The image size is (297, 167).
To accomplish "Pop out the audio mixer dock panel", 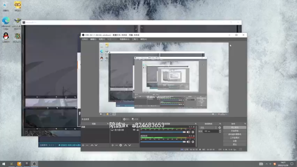I will pos(196,124).
